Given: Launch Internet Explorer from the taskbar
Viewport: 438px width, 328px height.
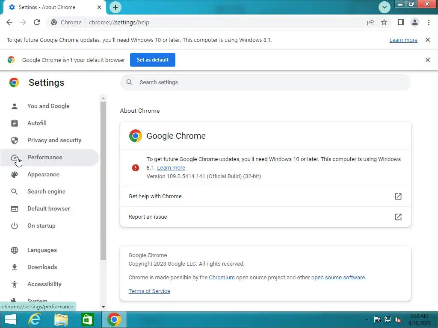Looking at the screenshot, I should click(35, 319).
